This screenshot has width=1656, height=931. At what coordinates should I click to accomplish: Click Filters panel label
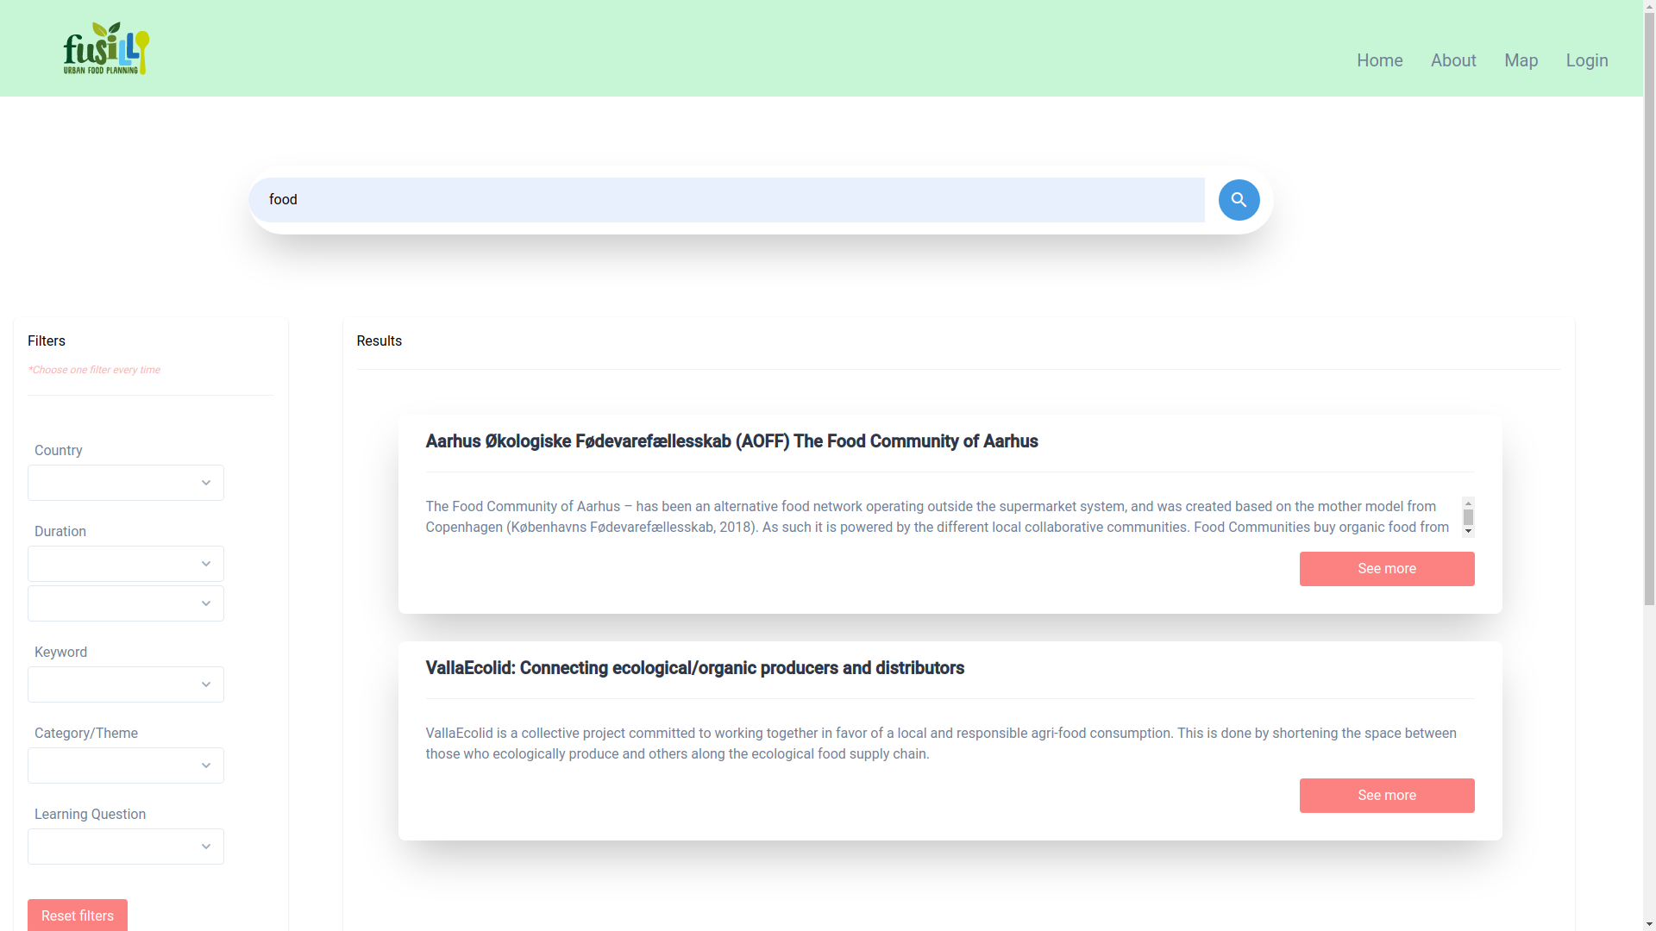46,340
